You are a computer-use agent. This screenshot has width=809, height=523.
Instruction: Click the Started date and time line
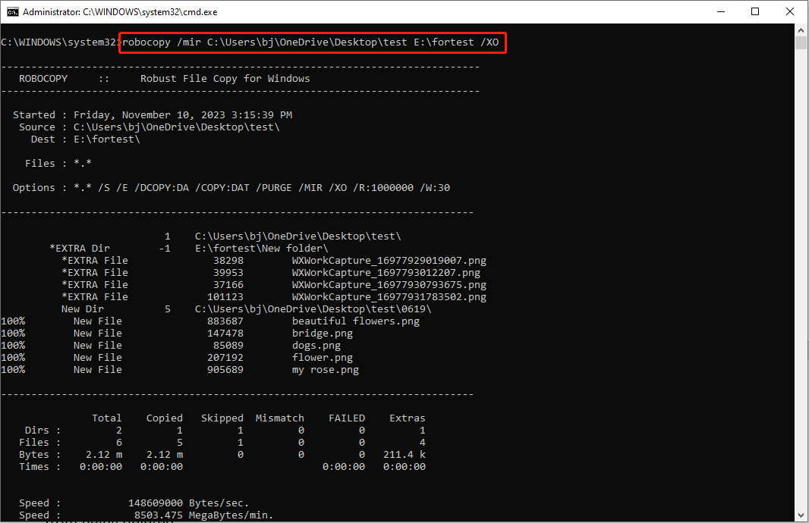click(152, 115)
